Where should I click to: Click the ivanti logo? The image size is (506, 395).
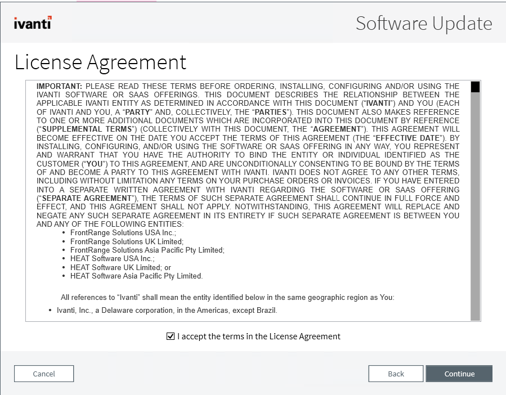click(32, 24)
